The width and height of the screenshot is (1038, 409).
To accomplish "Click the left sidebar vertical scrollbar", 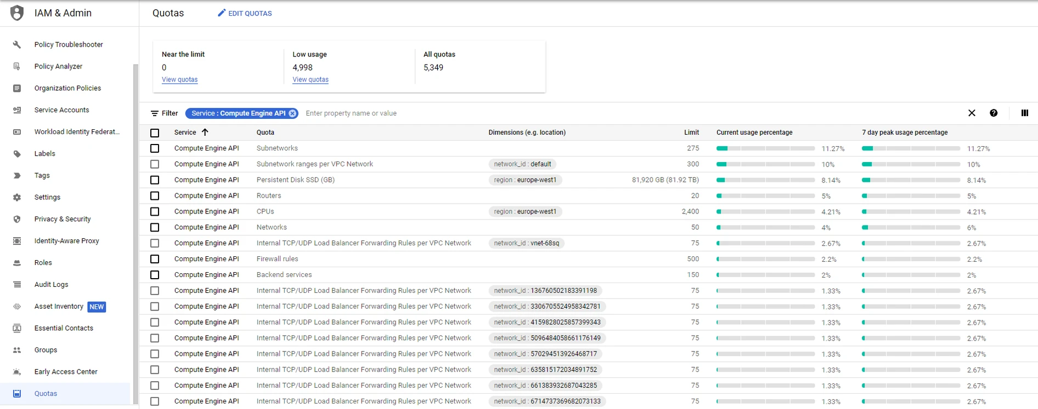I will point(136,234).
